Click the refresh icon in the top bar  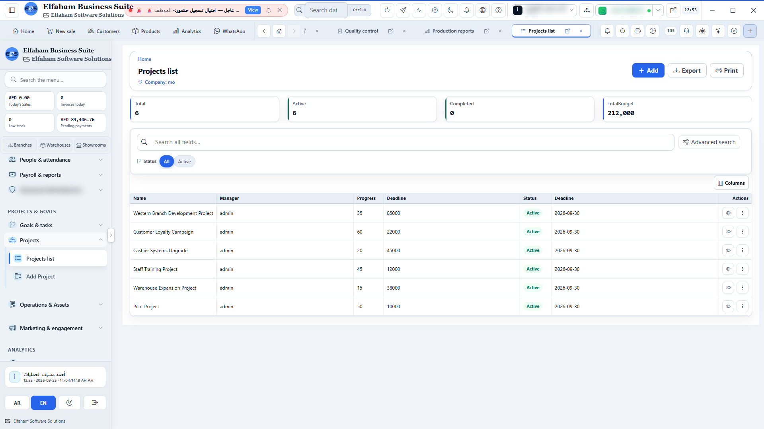tap(387, 10)
